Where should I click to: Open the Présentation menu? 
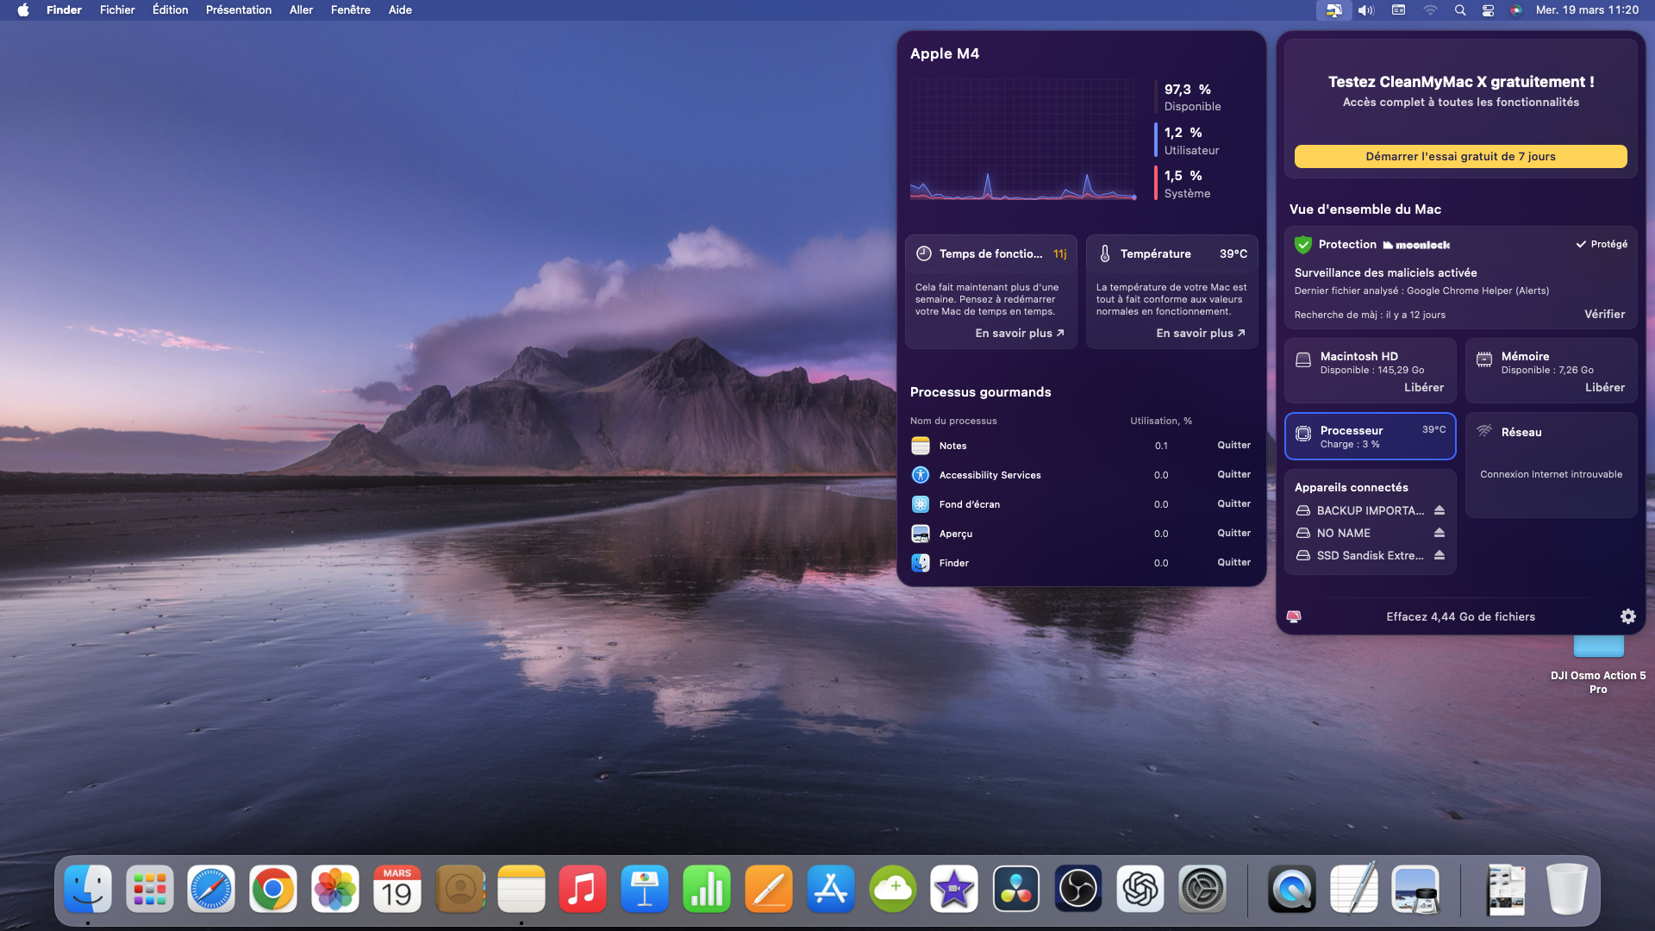[239, 10]
